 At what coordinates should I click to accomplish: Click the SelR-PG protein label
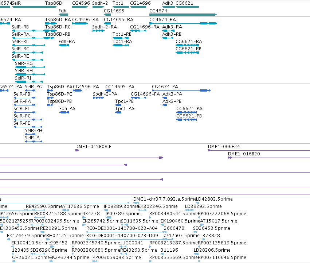[x=34, y=87]
